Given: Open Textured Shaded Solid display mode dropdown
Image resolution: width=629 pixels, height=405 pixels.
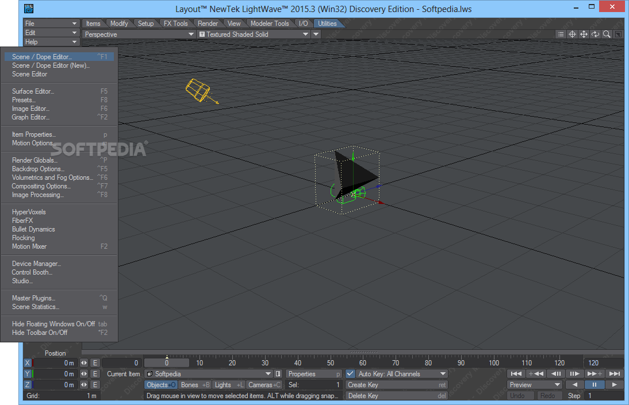Looking at the screenshot, I should tap(254, 34).
